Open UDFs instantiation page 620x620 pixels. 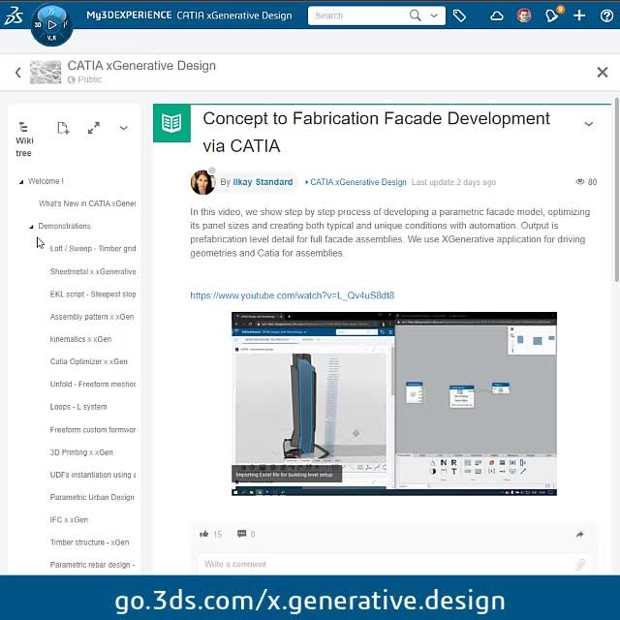[x=93, y=475]
